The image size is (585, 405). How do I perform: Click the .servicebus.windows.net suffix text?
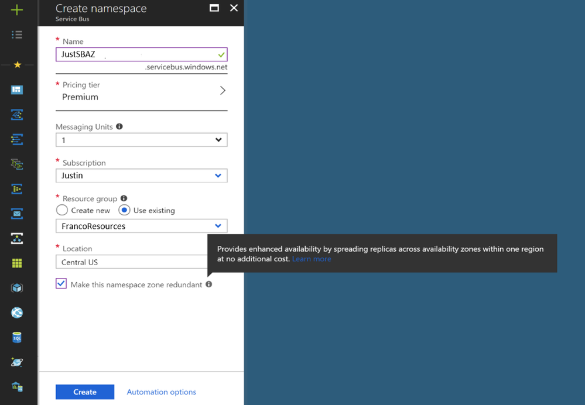tap(186, 67)
